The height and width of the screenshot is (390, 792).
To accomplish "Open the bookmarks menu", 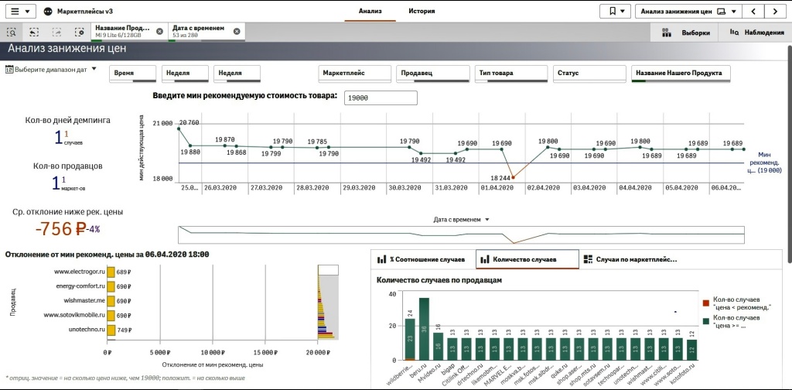I will (x=615, y=11).
